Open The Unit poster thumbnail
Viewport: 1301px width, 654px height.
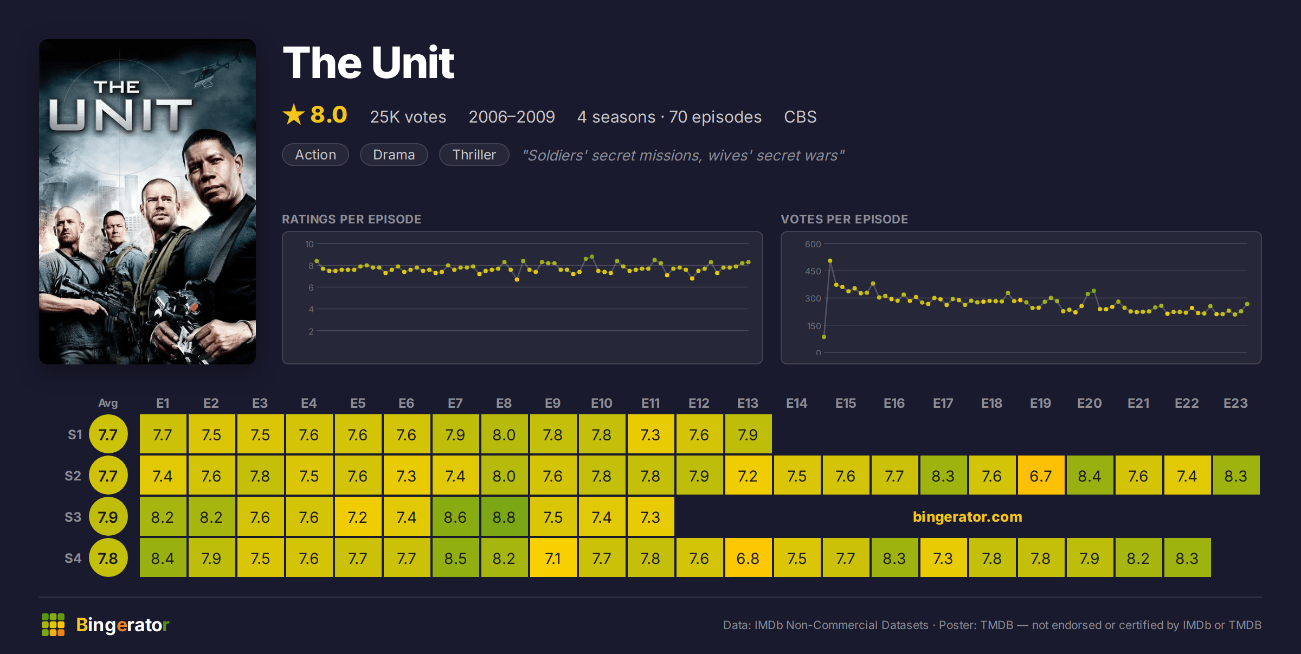click(147, 202)
